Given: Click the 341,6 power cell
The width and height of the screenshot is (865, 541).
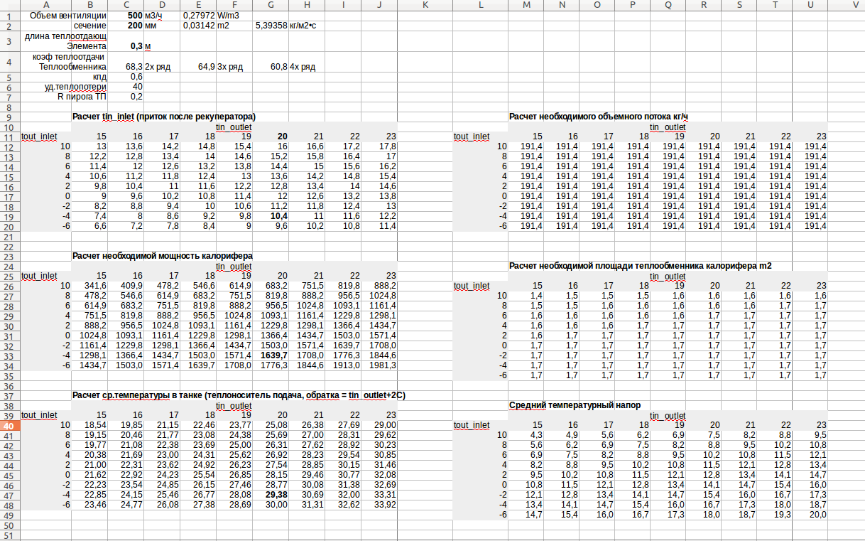Looking at the screenshot, I should 96,286.
